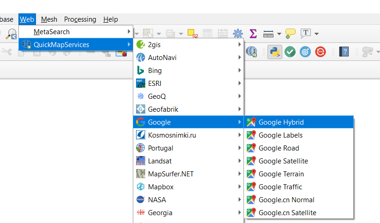Click the greyed-out shape tool icon at right

(368, 52)
